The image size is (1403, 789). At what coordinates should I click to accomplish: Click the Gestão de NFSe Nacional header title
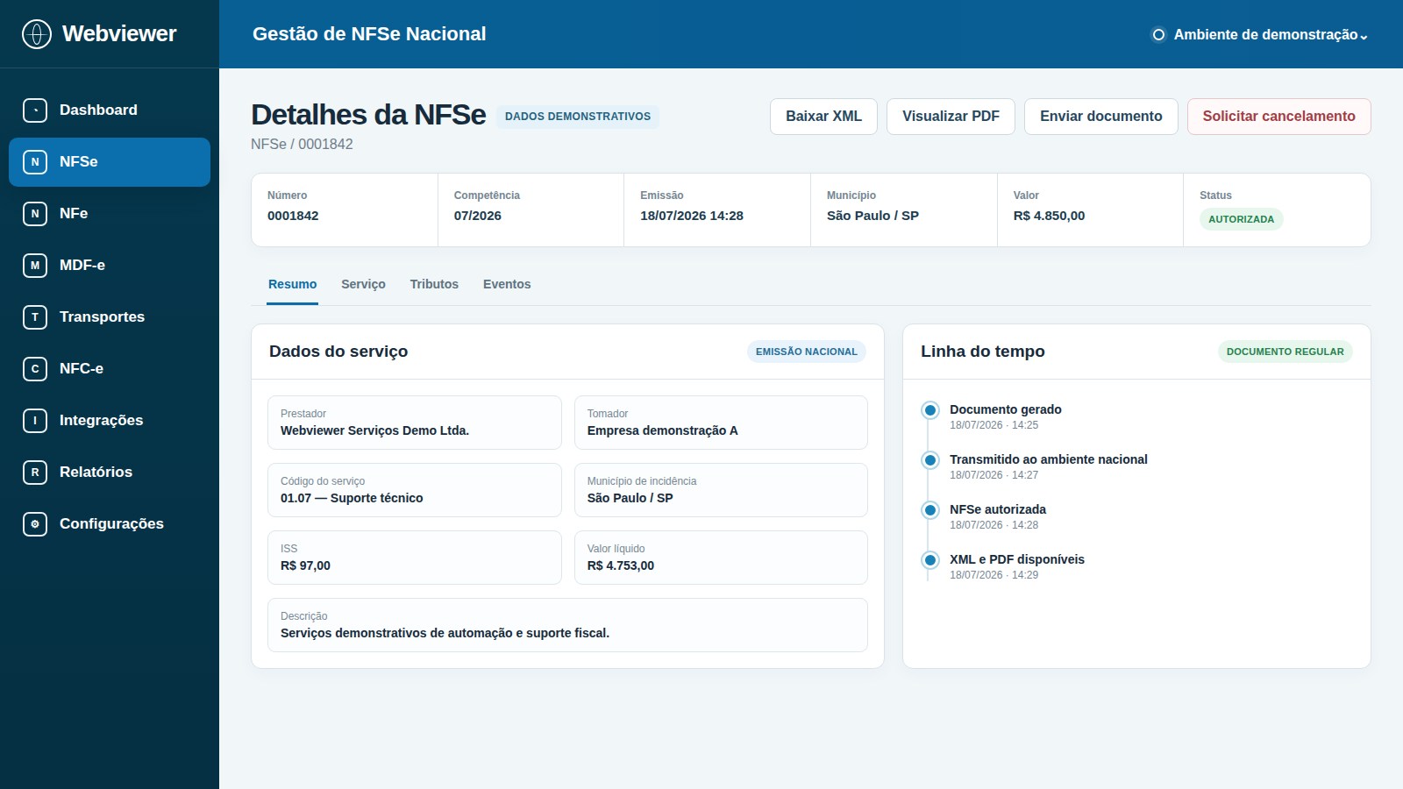[x=369, y=34]
